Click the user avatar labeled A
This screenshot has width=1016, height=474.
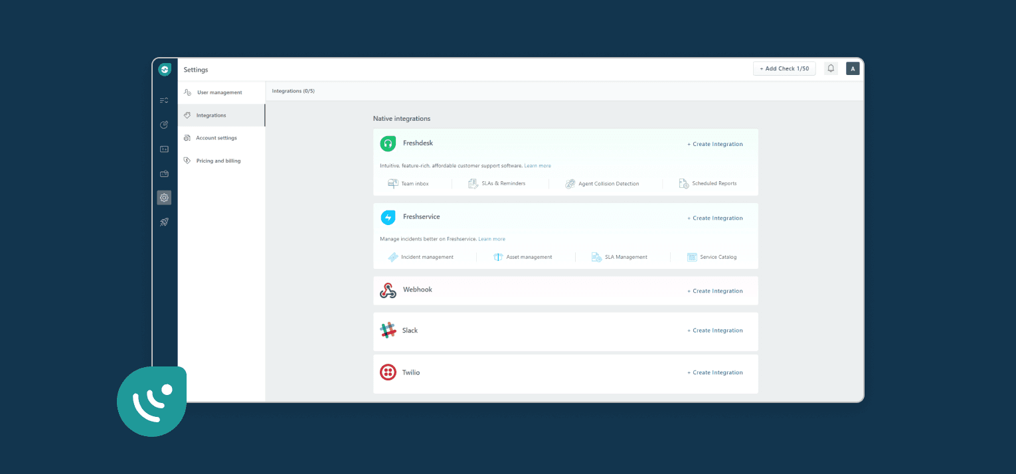click(853, 68)
